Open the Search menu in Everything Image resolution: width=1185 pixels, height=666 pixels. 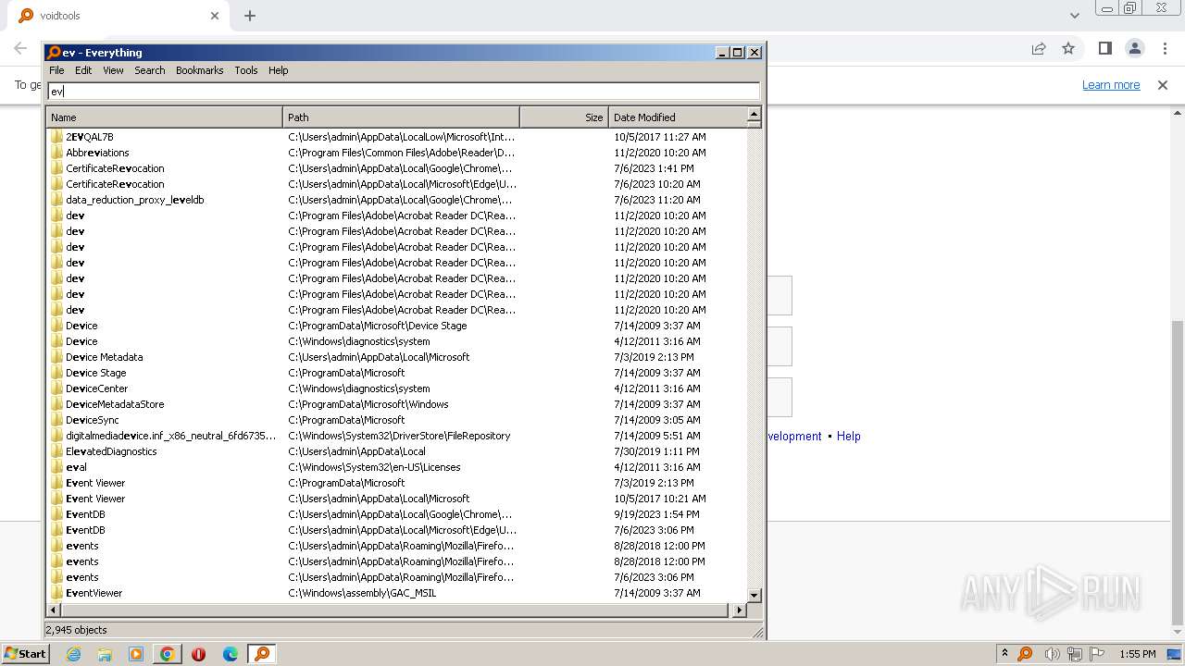point(150,70)
